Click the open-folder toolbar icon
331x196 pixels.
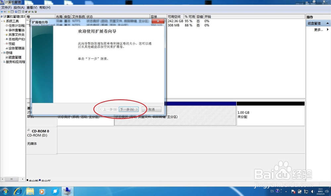(x=29, y=12)
